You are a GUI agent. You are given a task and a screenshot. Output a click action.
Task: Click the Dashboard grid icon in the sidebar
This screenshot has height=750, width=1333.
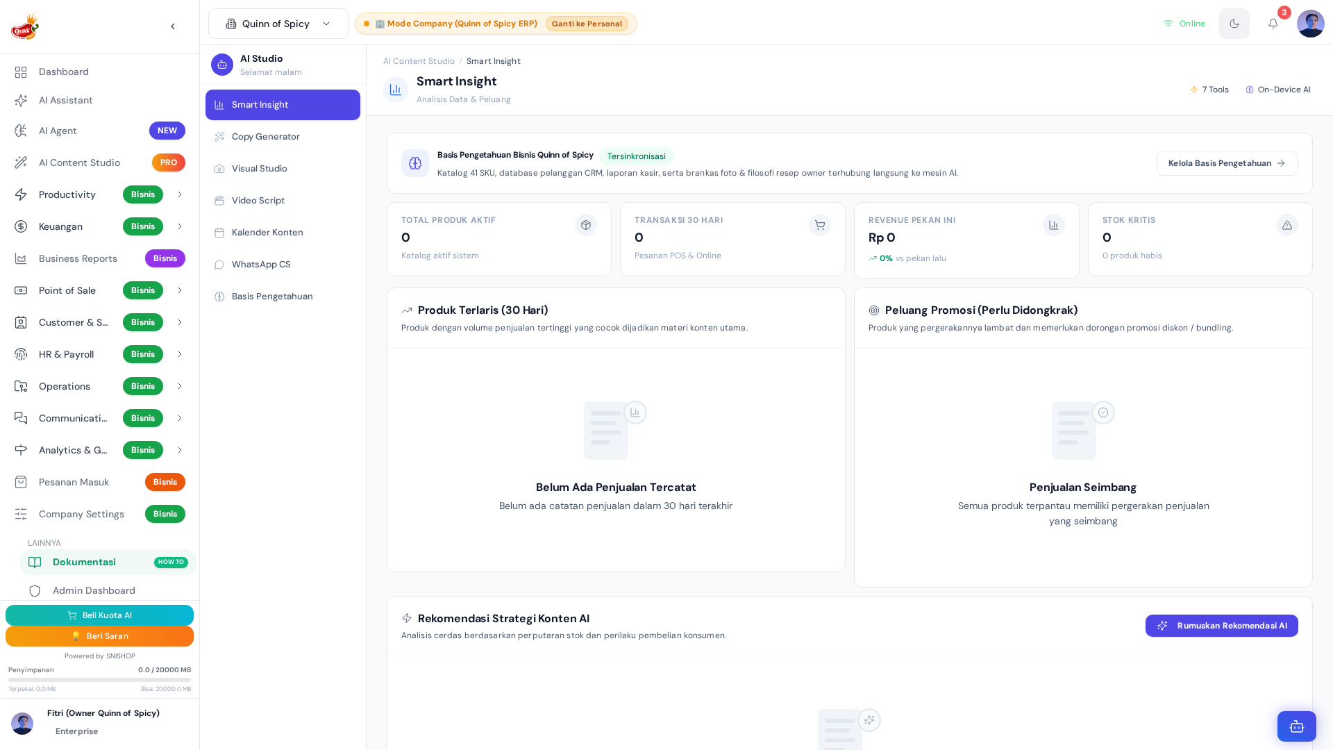pos(21,72)
